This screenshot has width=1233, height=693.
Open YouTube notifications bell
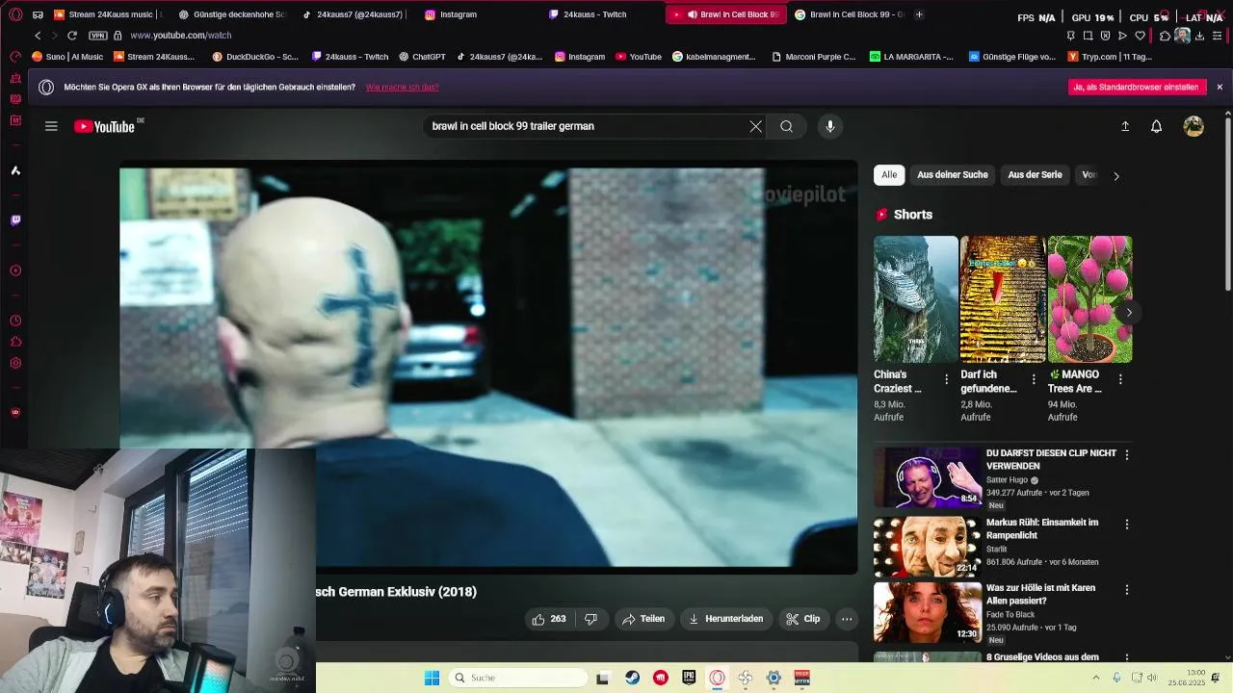(x=1156, y=126)
